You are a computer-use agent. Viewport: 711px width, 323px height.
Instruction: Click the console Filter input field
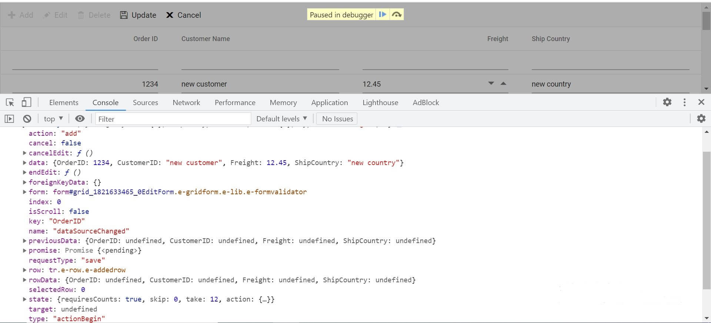(173, 119)
